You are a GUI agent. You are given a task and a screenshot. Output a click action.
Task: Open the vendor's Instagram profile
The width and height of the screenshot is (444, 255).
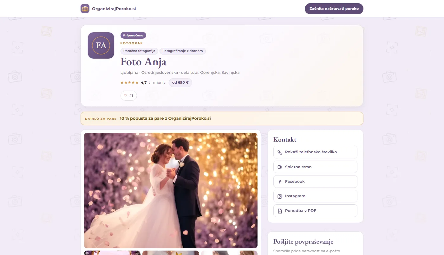point(315,196)
